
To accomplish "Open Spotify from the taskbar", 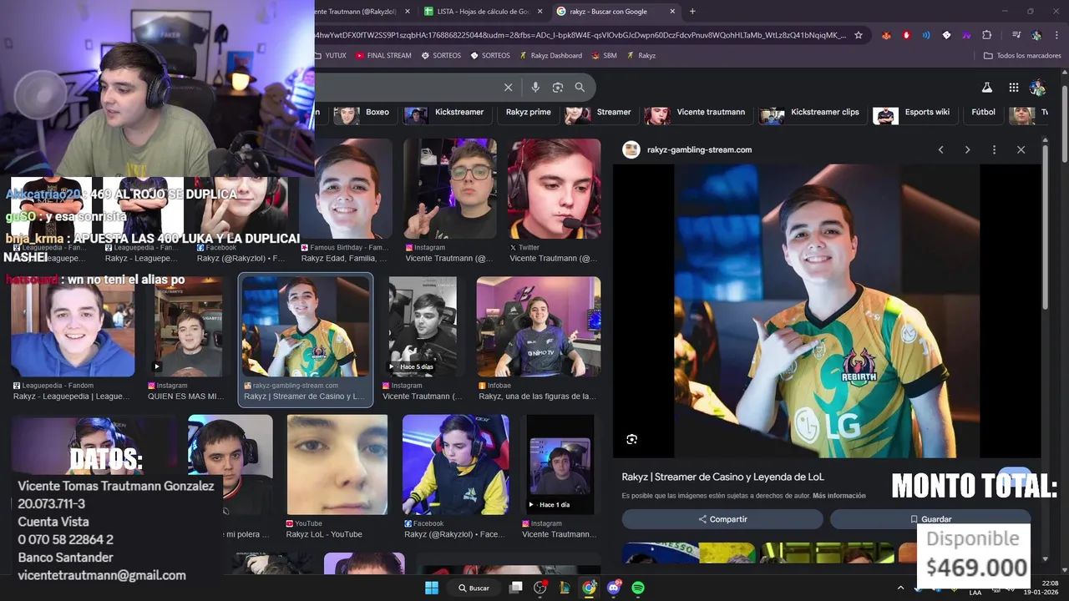I will point(638,588).
